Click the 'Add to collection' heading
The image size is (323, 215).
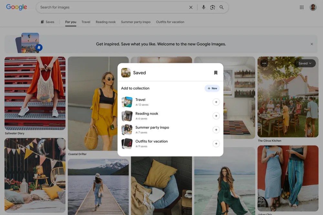tap(135, 88)
